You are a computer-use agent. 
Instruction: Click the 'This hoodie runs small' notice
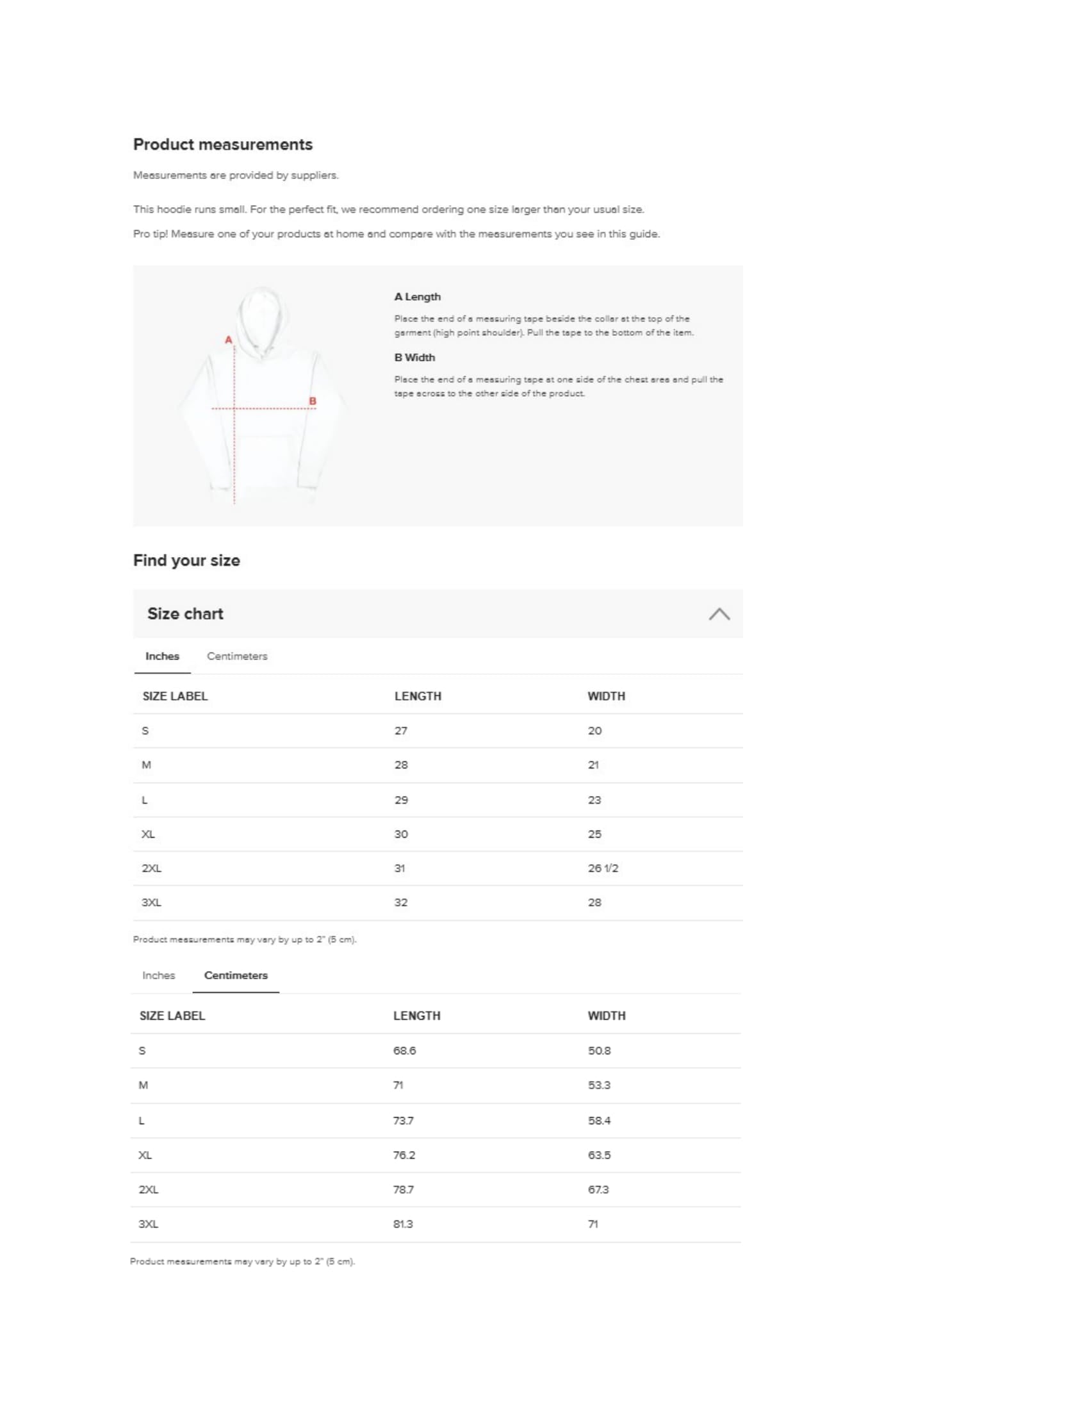click(x=388, y=210)
